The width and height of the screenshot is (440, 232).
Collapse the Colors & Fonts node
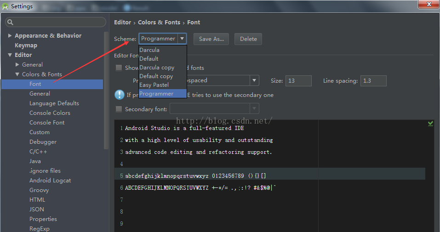[17, 74]
